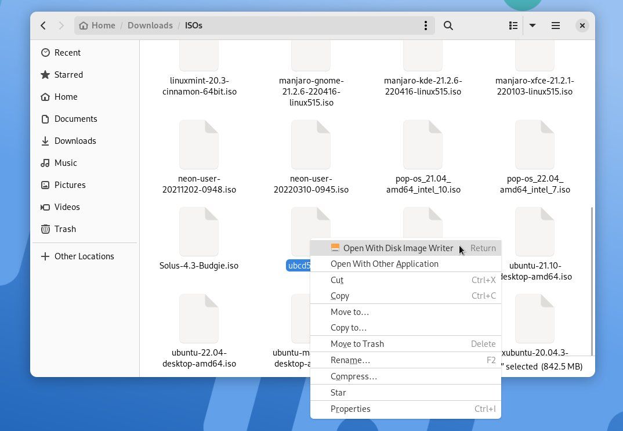Activate the search icon in the toolbar
The height and width of the screenshot is (431, 623).
(447, 26)
